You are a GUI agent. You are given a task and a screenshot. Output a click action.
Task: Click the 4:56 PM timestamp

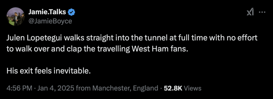(x=19, y=88)
